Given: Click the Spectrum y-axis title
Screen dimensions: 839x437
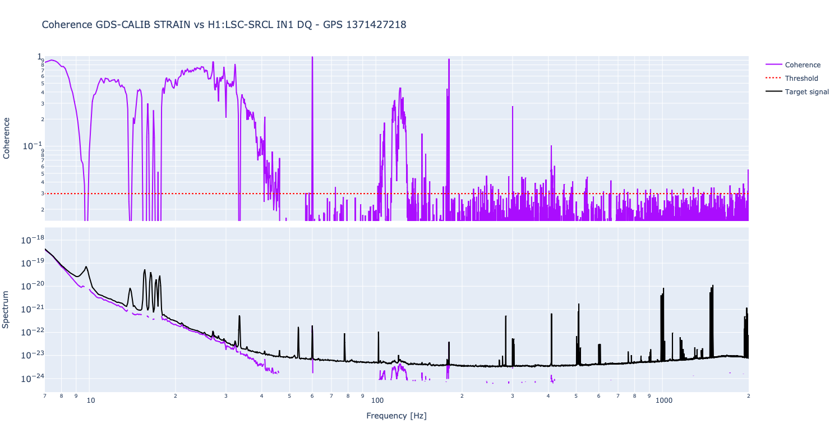Looking at the screenshot, I should (x=7, y=309).
